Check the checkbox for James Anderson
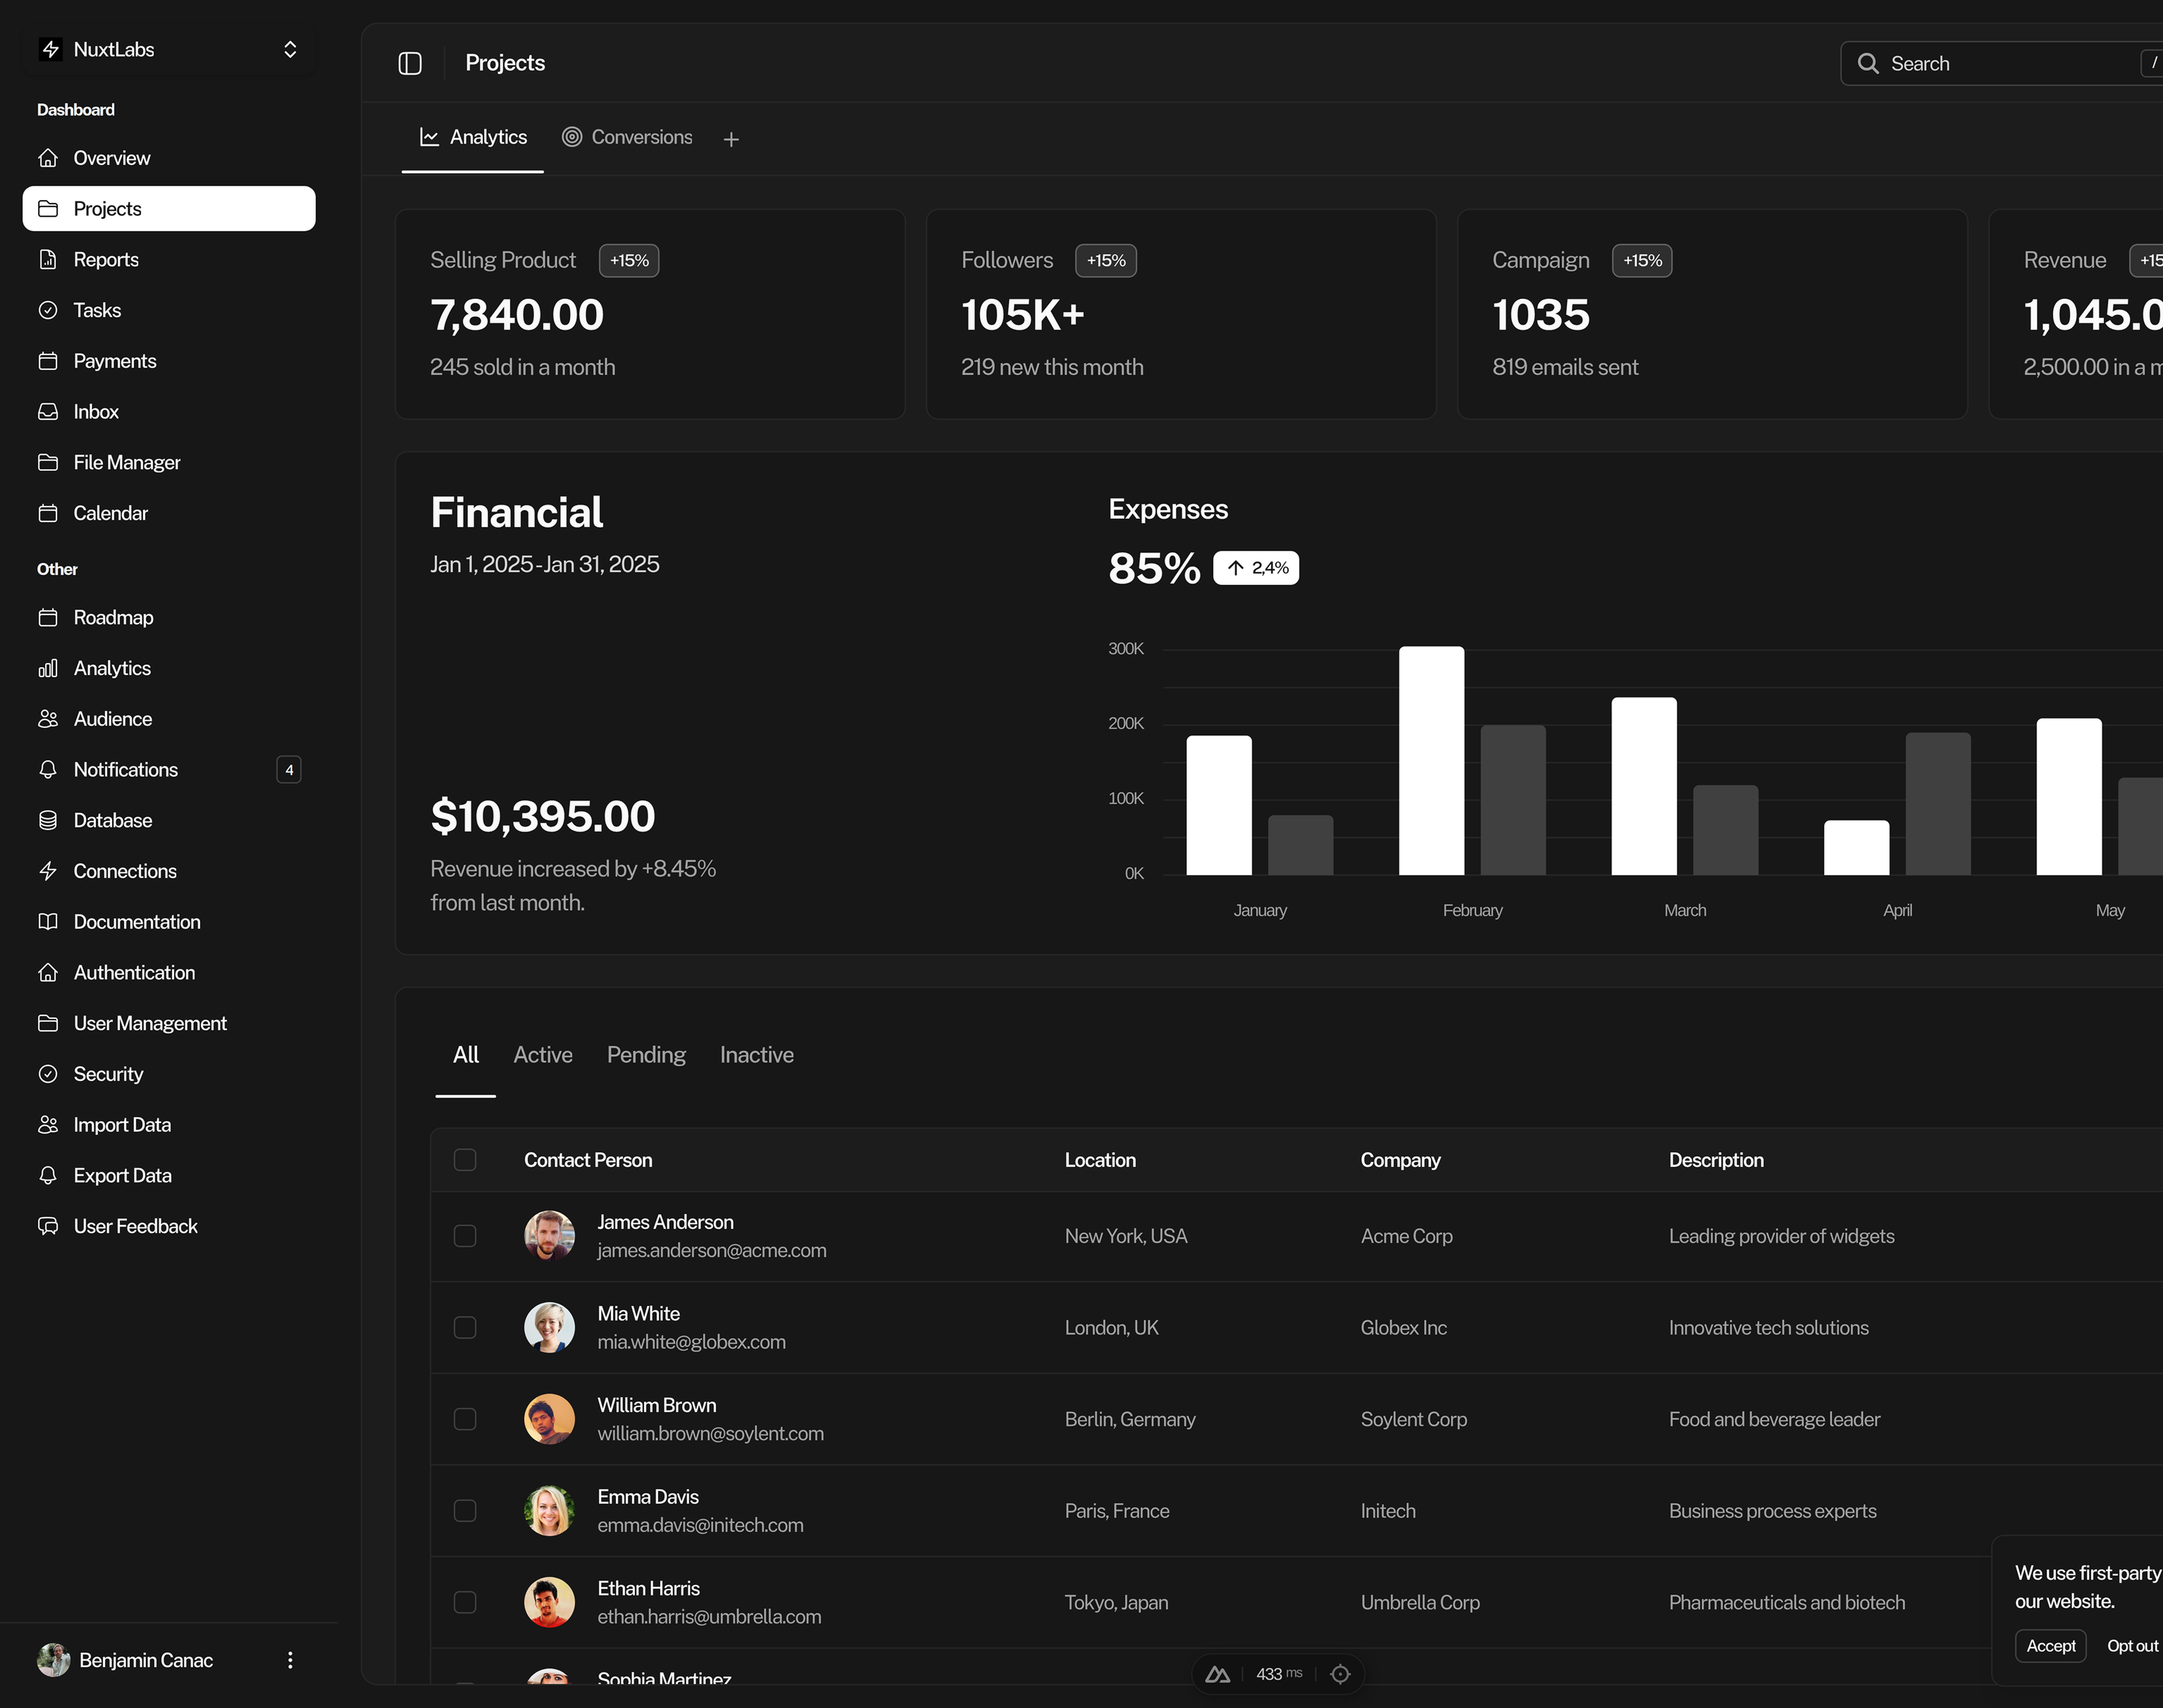Image resolution: width=2163 pixels, height=1708 pixels. click(x=465, y=1235)
